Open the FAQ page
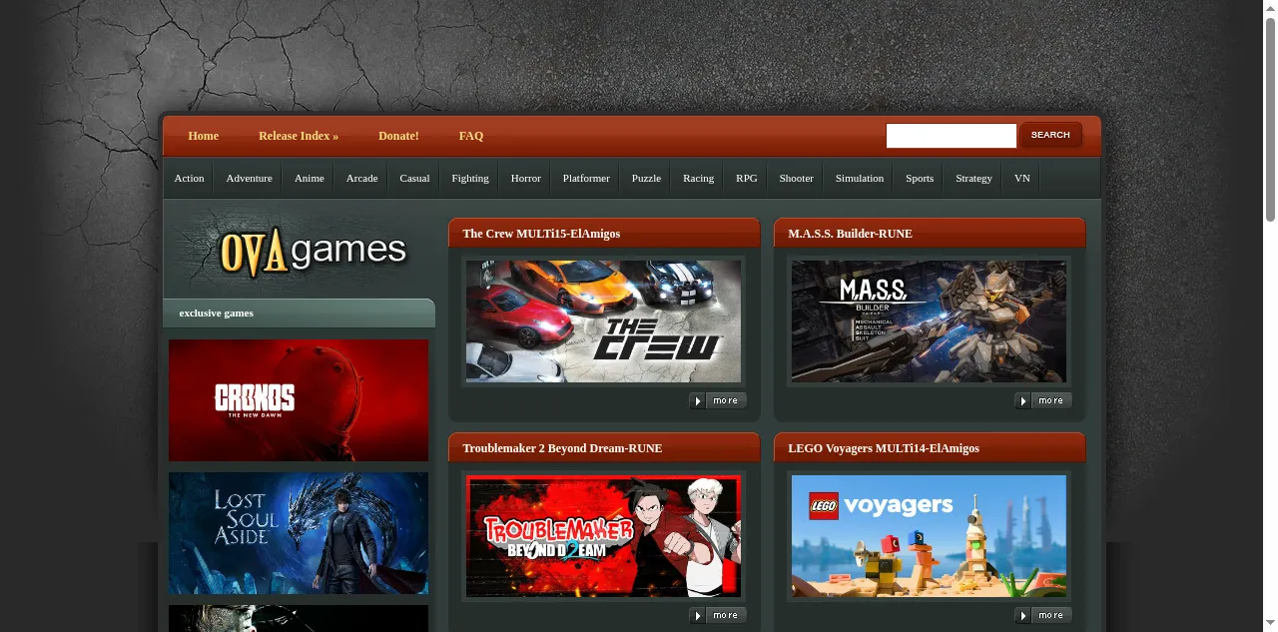The image size is (1278, 632). click(x=471, y=136)
